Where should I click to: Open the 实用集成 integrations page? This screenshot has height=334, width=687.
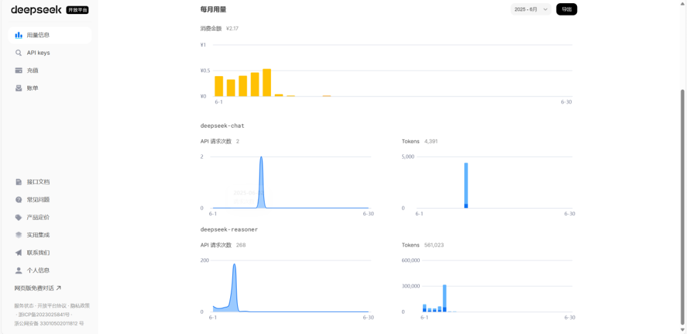[x=50, y=235]
